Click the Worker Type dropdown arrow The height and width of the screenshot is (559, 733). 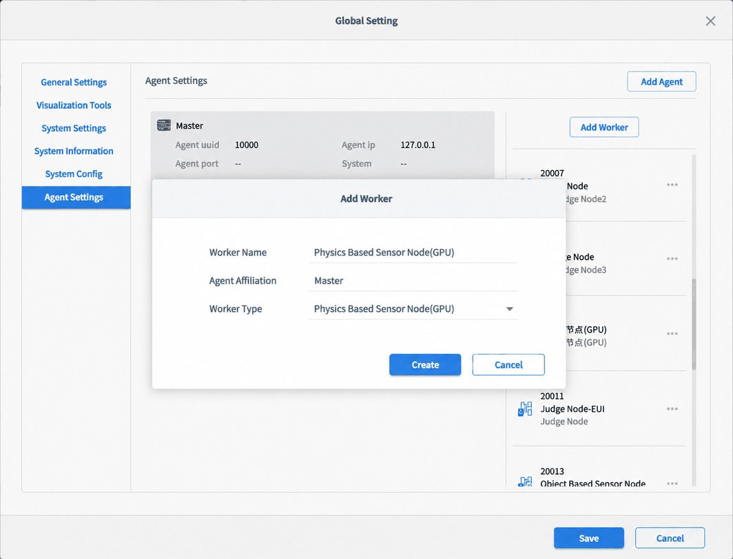[x=510, y=309]
